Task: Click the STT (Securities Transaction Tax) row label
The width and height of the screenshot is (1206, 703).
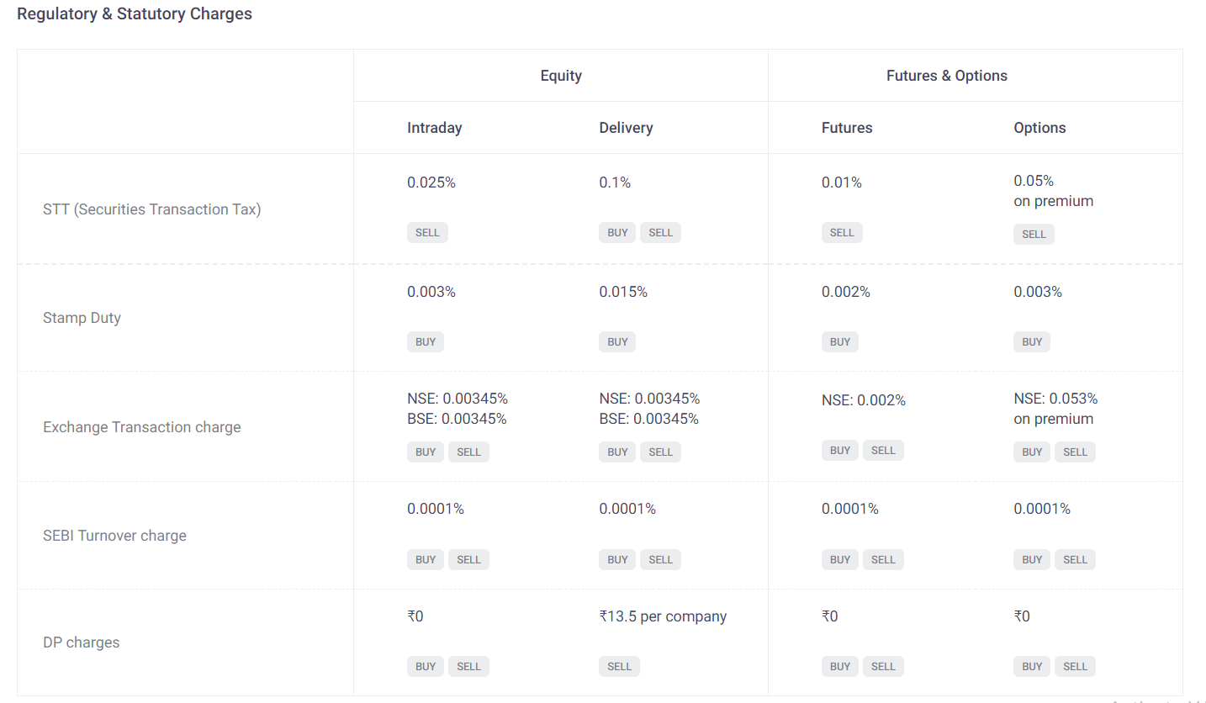Action: (152, 209)
